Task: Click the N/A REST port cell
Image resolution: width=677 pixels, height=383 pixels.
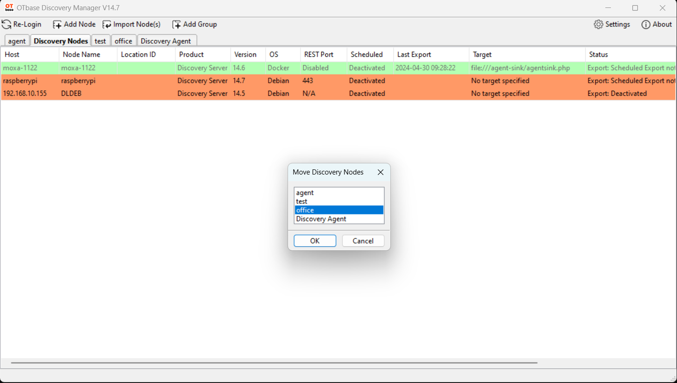Action: click(324, 94)
